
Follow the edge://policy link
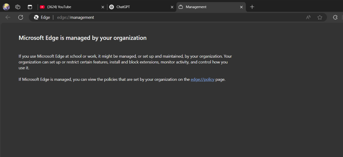point(202,79)
